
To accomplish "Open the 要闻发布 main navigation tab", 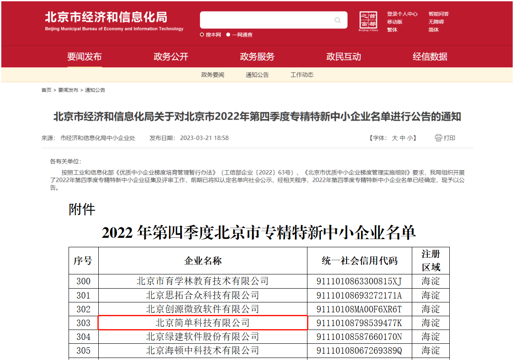I will coord(85,57).
